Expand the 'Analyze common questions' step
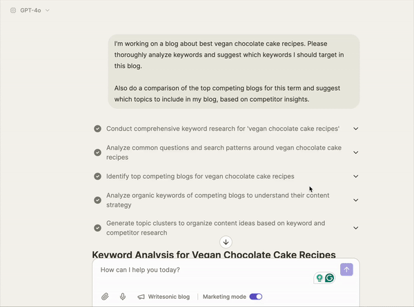Image resolution: width=414 pixels, height=307 pixels. tap(356, 152)
